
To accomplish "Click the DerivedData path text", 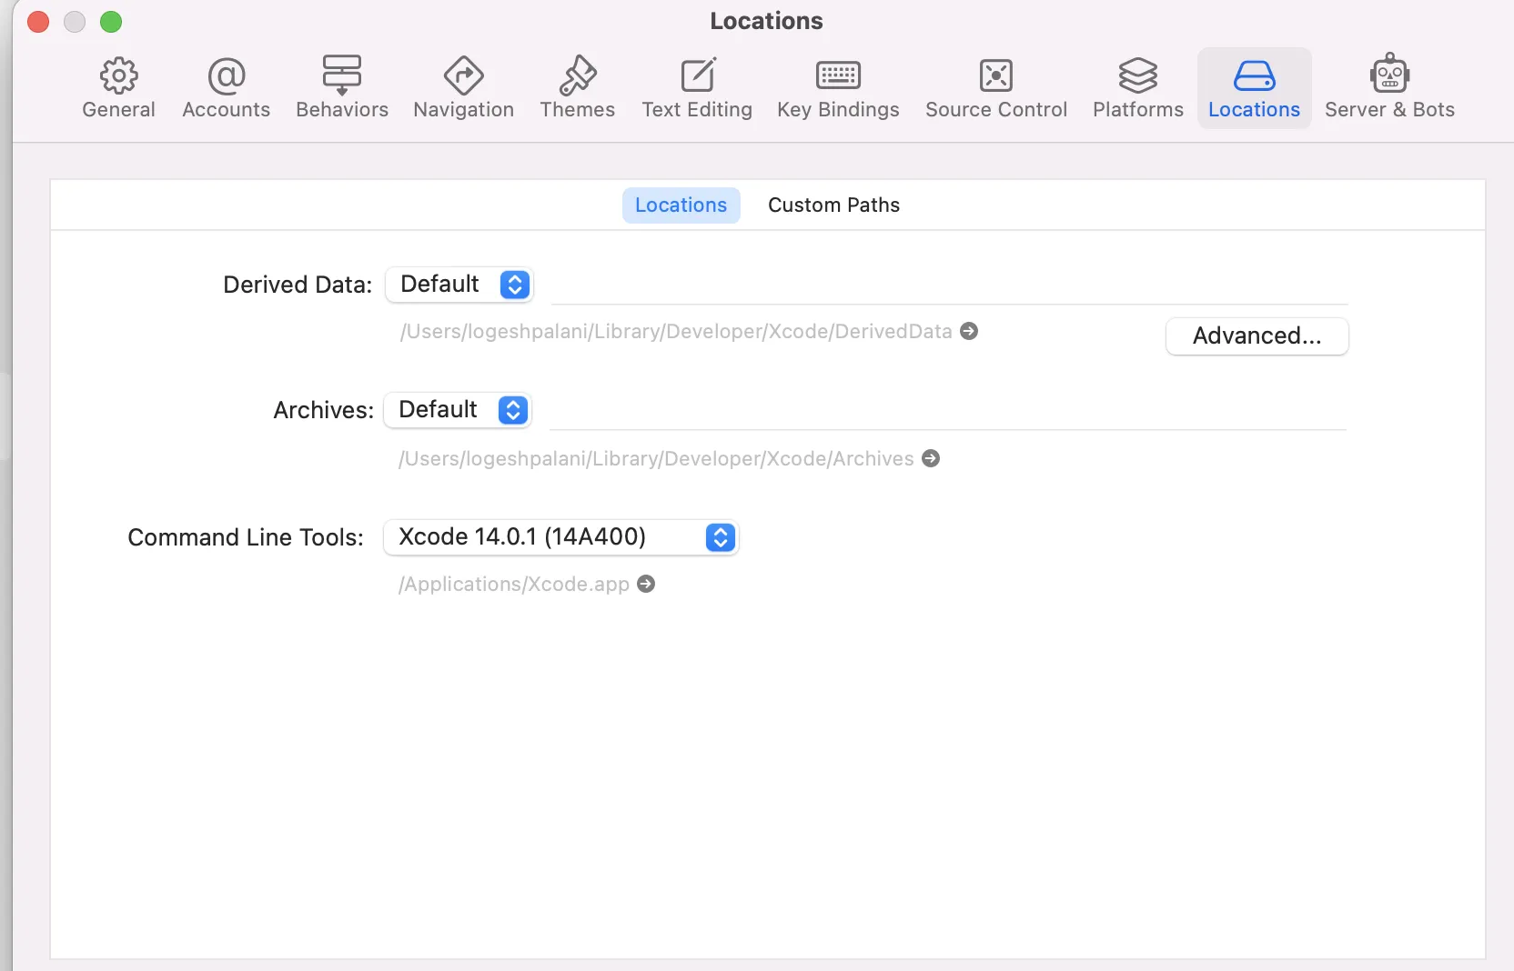I will pyautogui.click(x=676, y=332).
